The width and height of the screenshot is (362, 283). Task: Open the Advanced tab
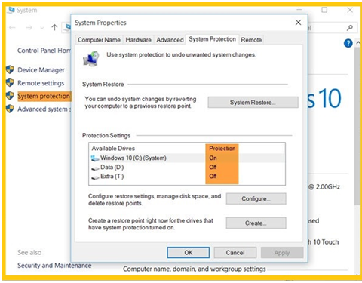pyautogui.click(x=170, y=40)
